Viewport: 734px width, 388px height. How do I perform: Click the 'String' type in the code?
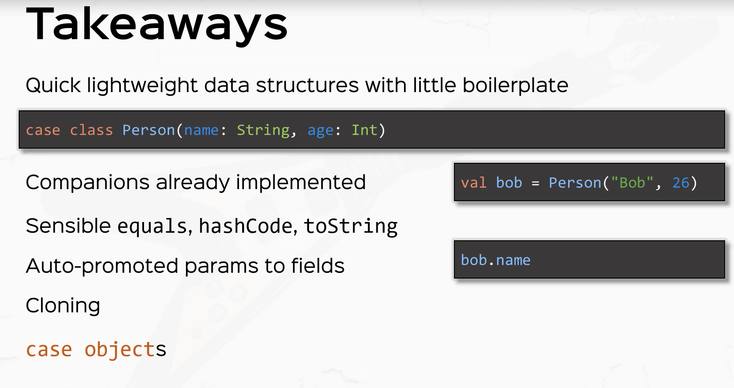(x=263, y=130)
